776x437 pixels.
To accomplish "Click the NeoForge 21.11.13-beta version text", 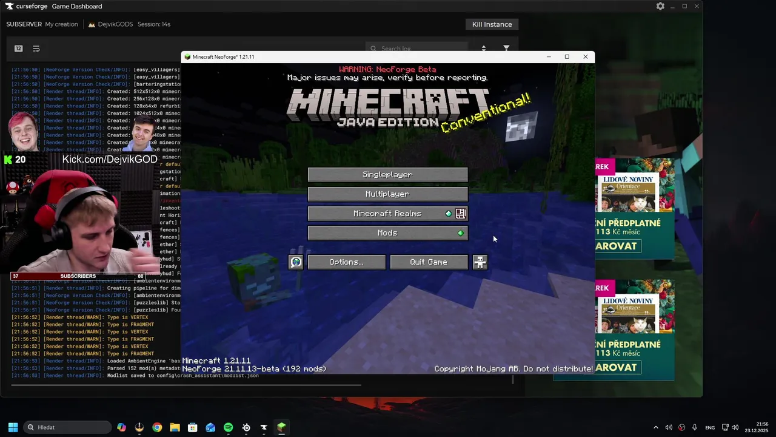I will coord(254,369).
